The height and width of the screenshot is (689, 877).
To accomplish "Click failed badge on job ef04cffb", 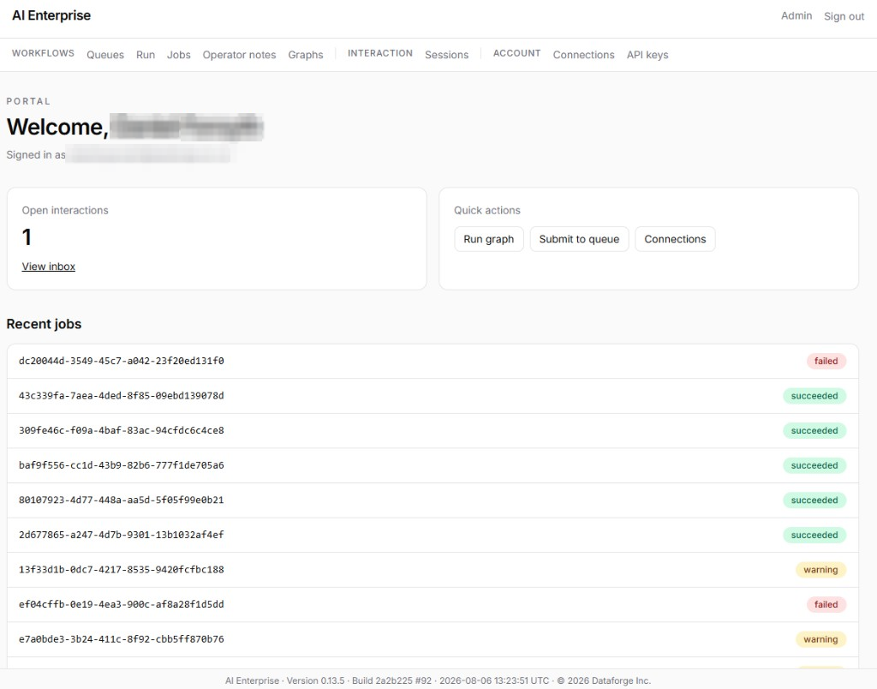I will click(x=826, y=604).
